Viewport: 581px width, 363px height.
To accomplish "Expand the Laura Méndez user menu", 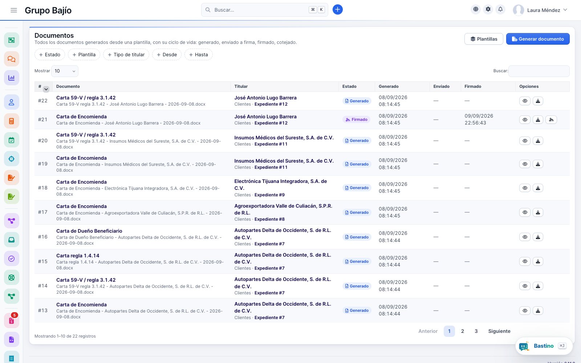I will [540, 10].
